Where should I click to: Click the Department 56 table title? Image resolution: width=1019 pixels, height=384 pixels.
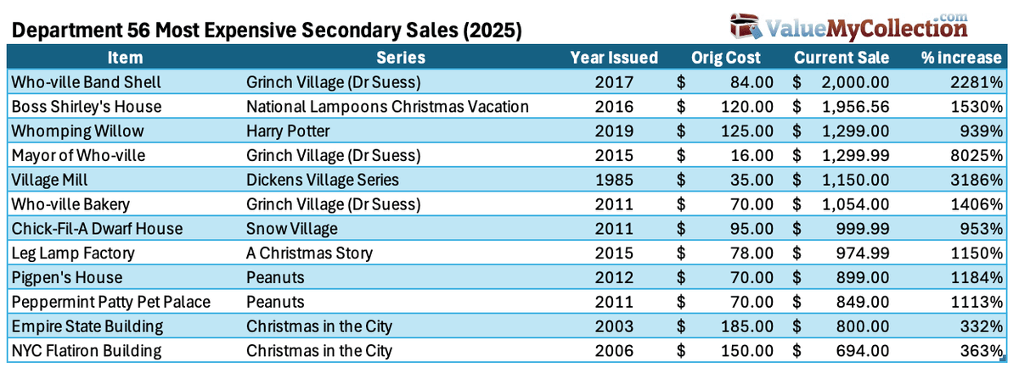[x=267, y=31]
